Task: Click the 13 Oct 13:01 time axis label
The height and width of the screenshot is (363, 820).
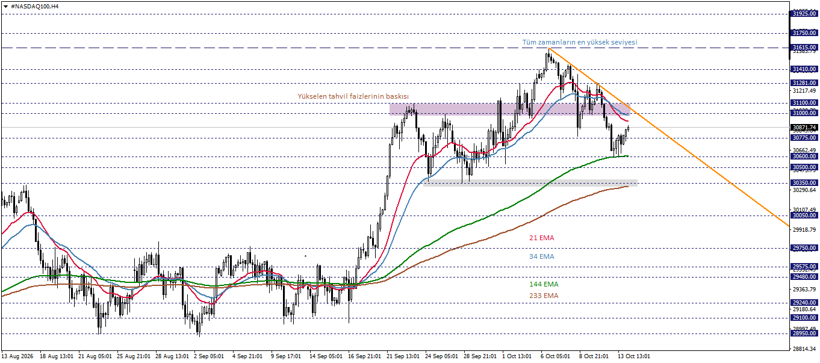Action: pos(634,356)
